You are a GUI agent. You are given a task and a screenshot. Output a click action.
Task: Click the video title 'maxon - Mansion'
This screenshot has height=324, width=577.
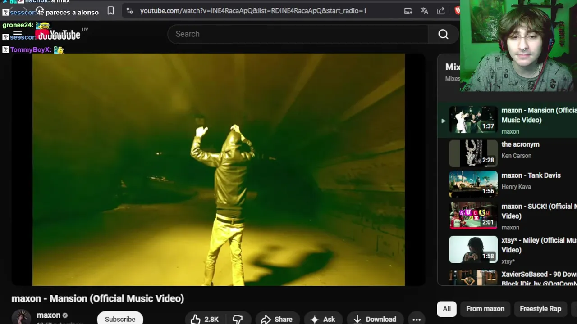tap(98, 298)
